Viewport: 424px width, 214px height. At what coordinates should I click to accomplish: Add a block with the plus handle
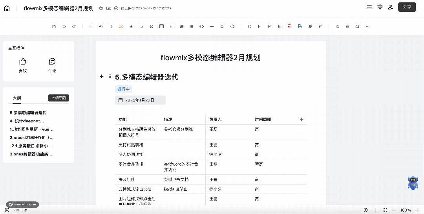point(102,76)
